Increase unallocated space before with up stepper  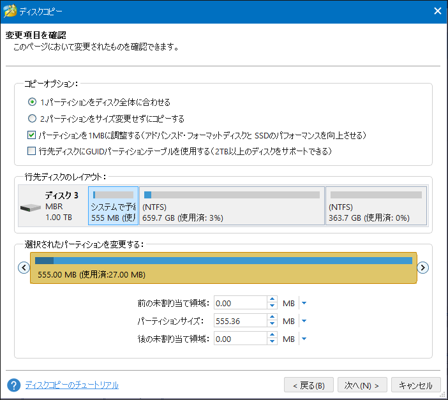[x=272, y=299]
